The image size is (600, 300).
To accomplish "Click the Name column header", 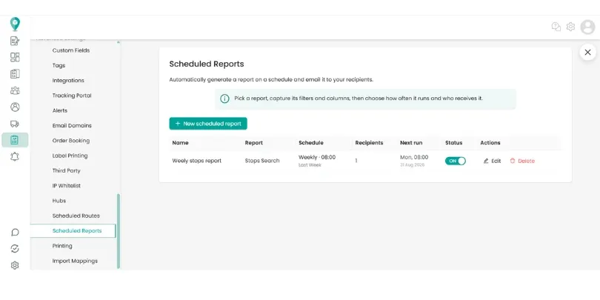I will (x=180, y=143).
